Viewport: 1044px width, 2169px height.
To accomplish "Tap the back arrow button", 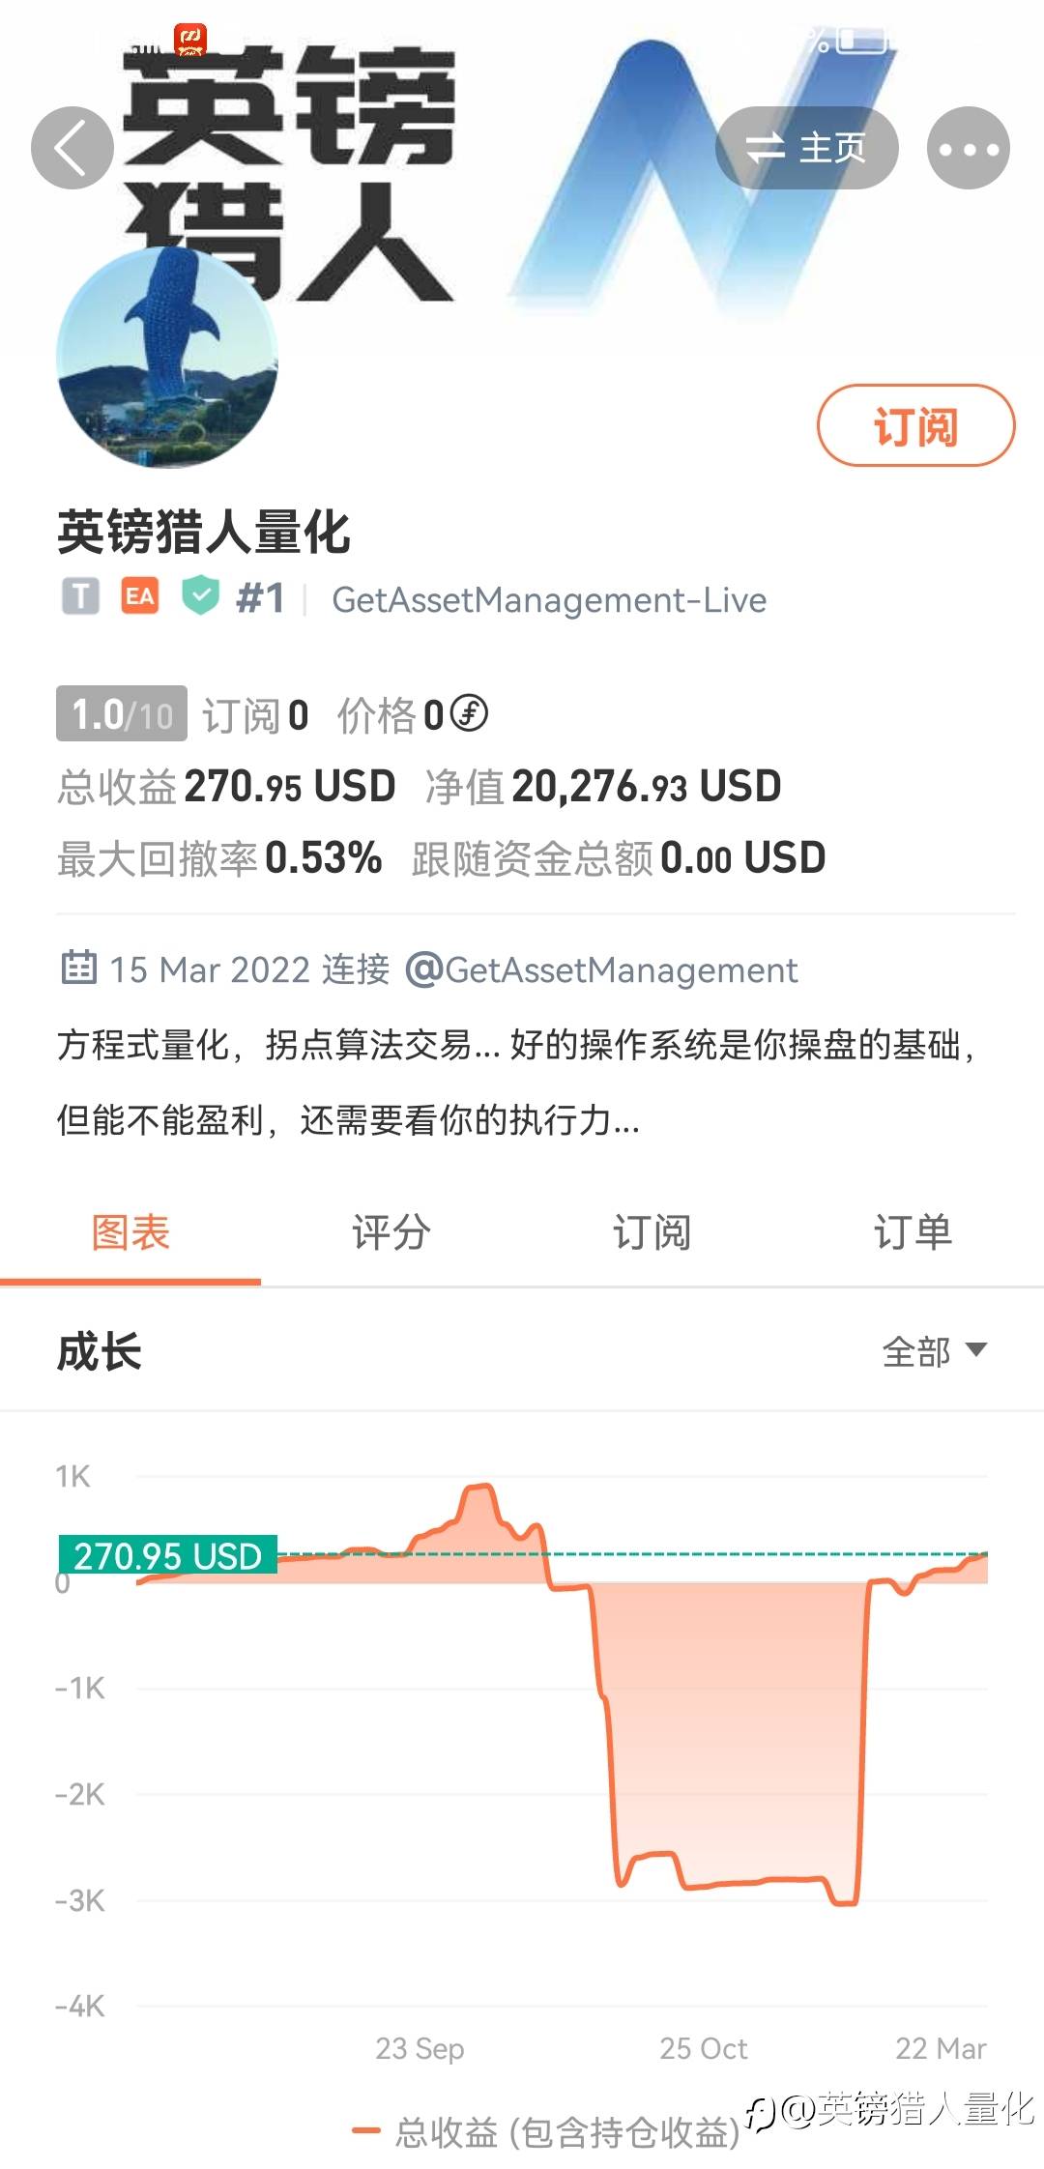I will (72, 148).
